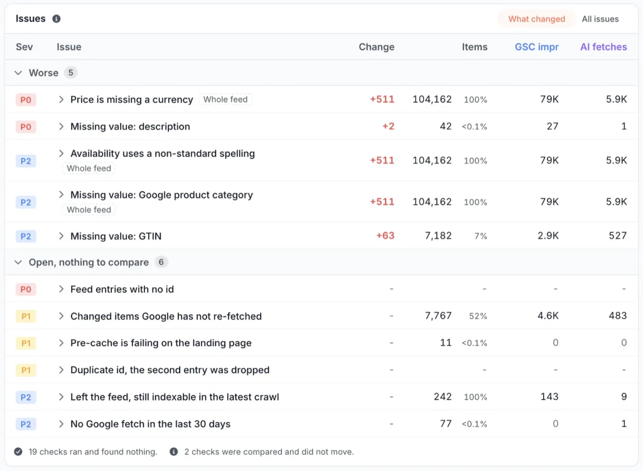The height and width of the screenshot is (471, 643).
Task: Sort by the Change column header
Action: coord(377,46)
